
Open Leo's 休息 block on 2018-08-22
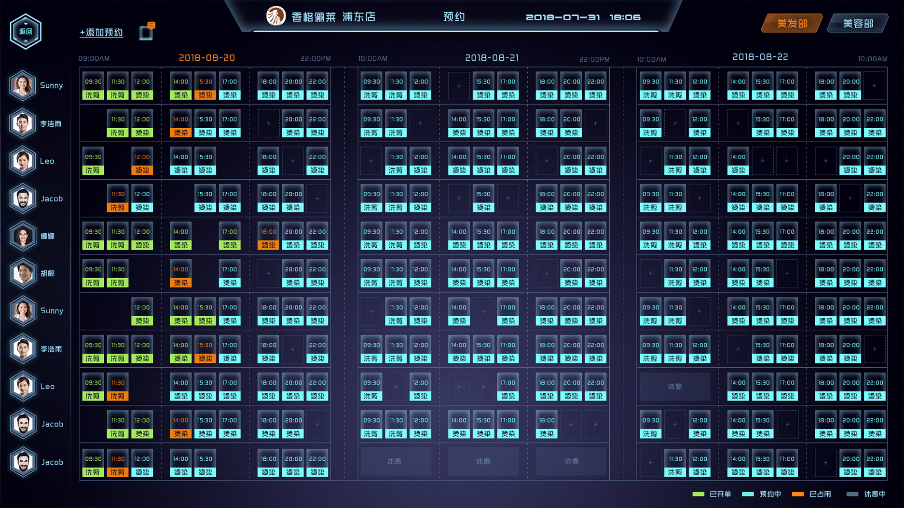[x=674, y=387]
